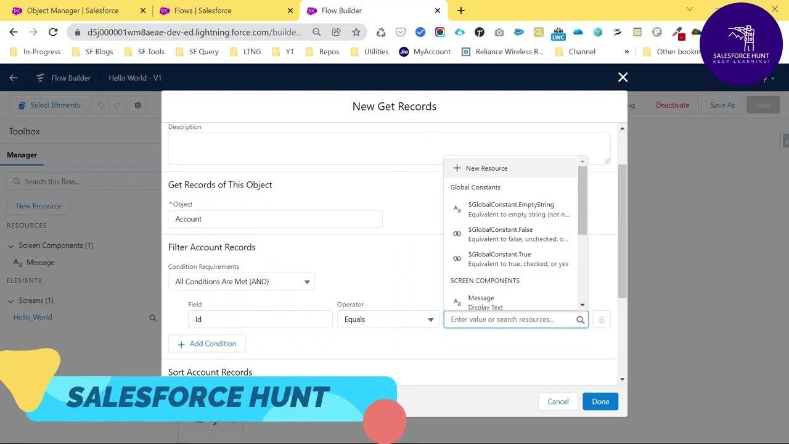Open flow settings gear icon
The image size is (789, 444).
[137, 105]
